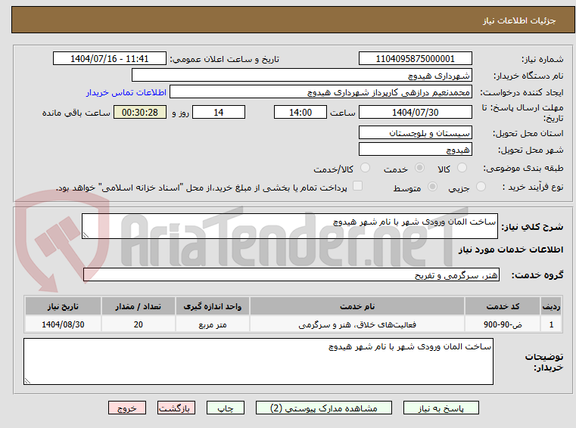Click the province field سیستان و بلوچستان
The height and width of the screenshot is (428, 576).
(x=415, y=133)
